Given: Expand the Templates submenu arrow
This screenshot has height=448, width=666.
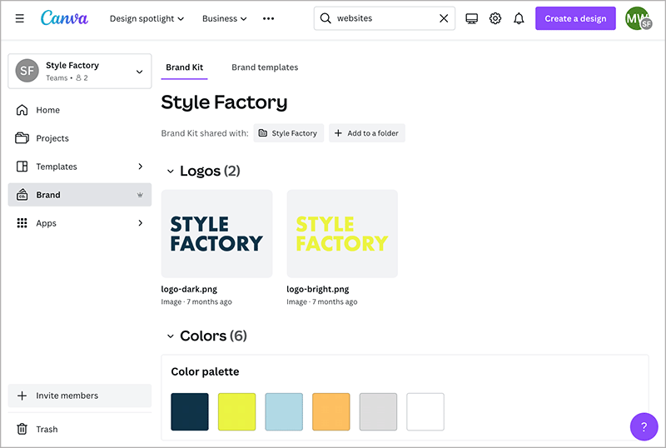Looking at the screenshot, I should pos(140,167).
